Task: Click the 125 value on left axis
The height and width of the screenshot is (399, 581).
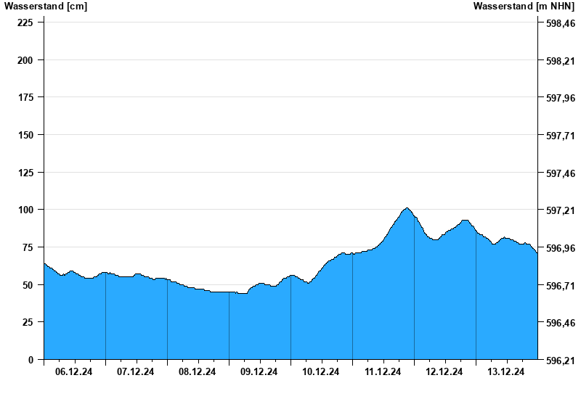Action: point(25,173)
